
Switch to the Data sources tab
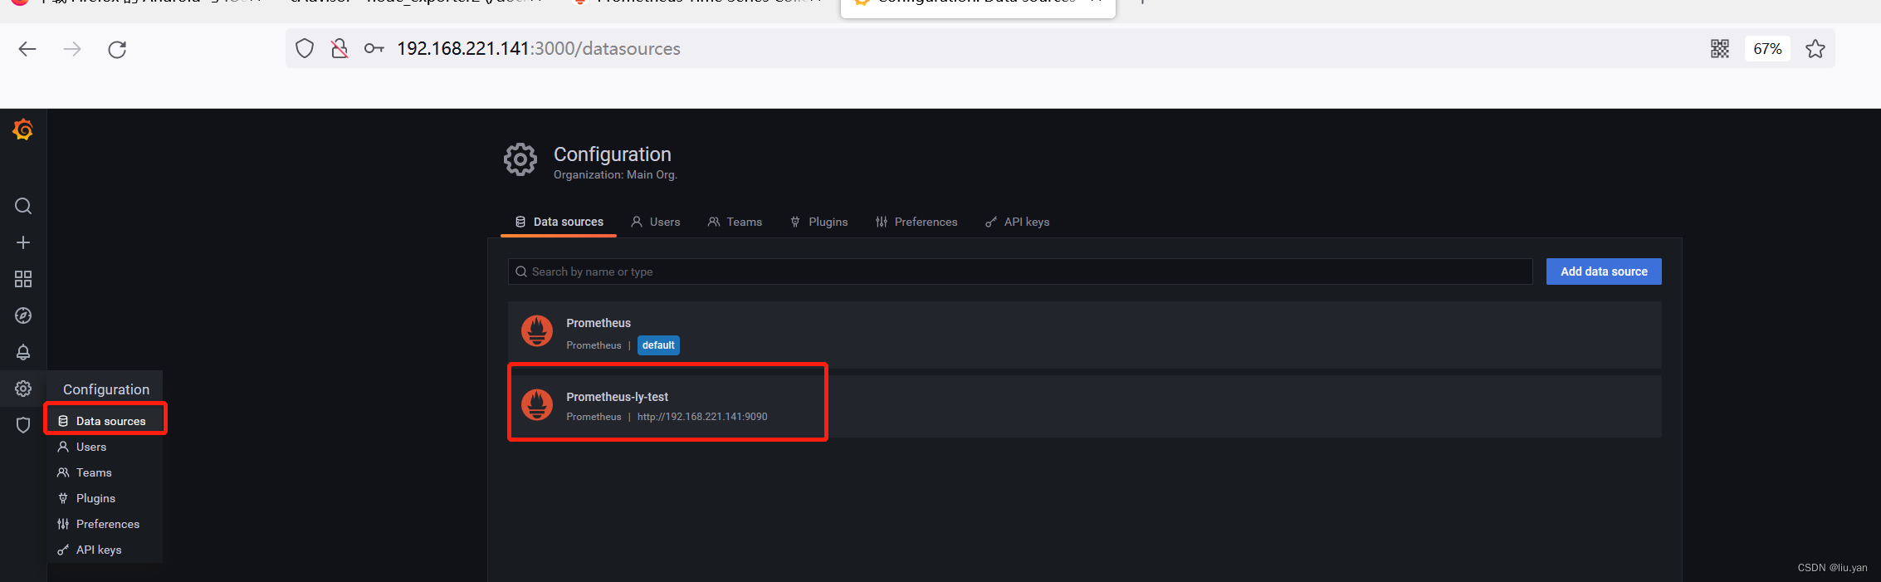pos(559,222)
